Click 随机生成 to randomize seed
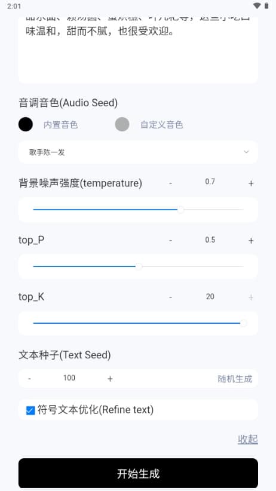 pyautogui.click(x=235, y=379)
